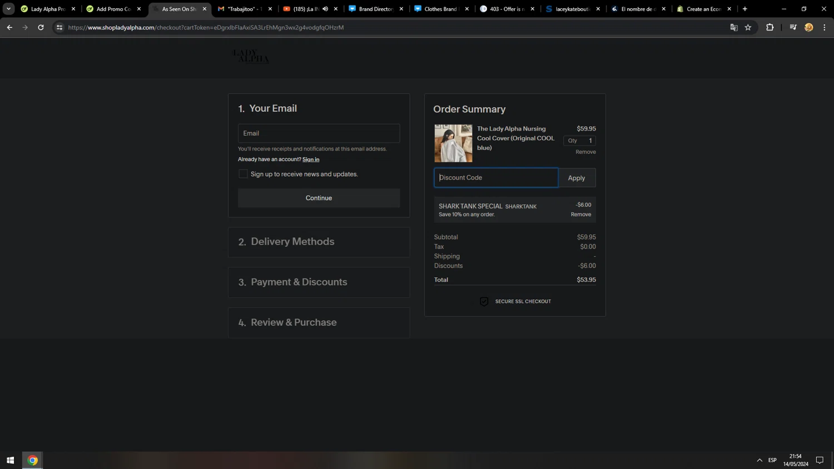This screenshot has height=469, width=834.
Task: Switch to Brand Directory tab
Action: 376,9
